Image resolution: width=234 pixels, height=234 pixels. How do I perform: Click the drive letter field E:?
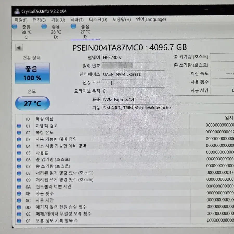133,91
